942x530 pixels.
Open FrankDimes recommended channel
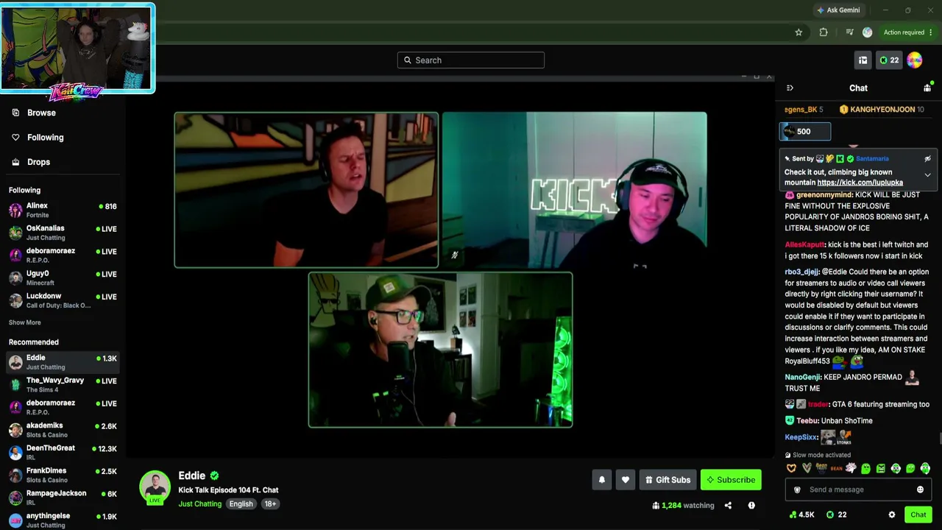tap(62, 475)
